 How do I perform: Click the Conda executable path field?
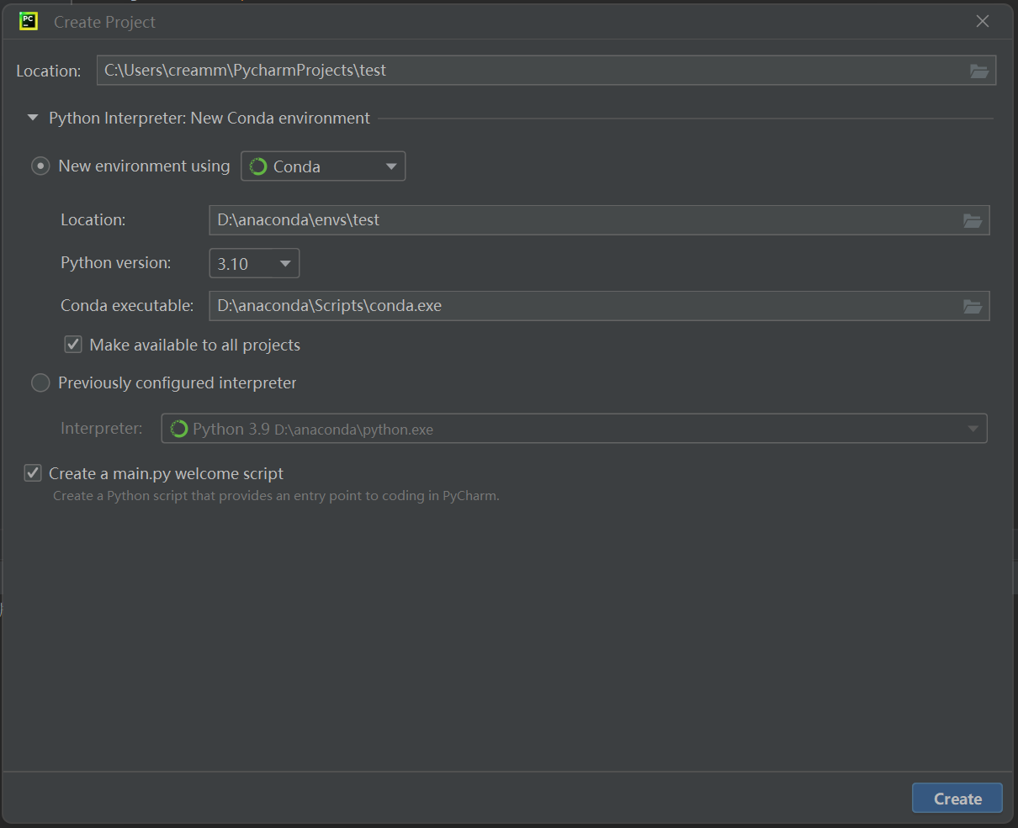pos(581,307)
